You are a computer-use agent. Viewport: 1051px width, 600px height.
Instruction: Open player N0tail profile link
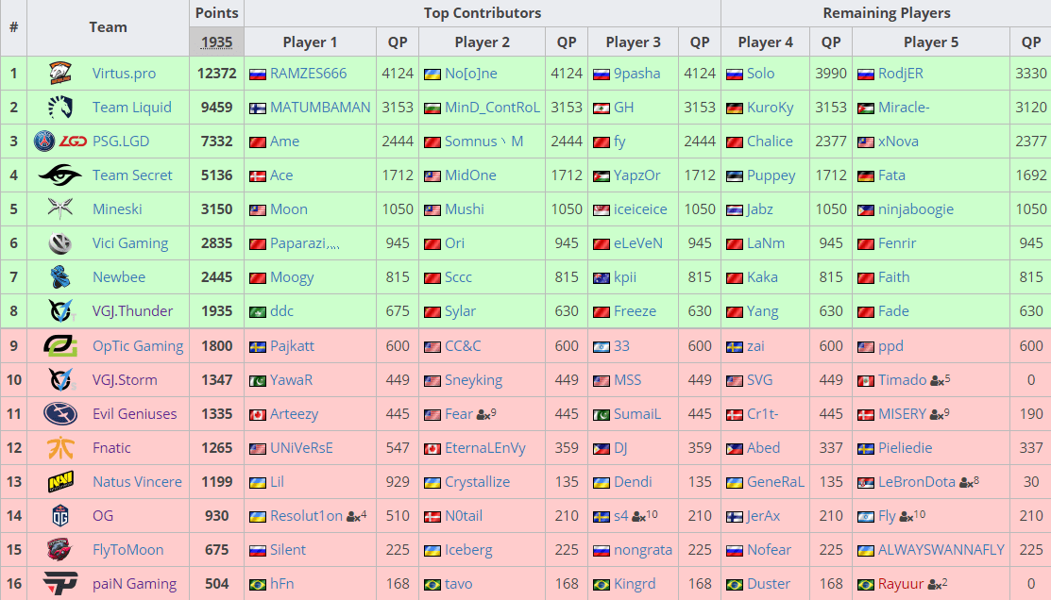pyautogui.click(x=464, y=516)
